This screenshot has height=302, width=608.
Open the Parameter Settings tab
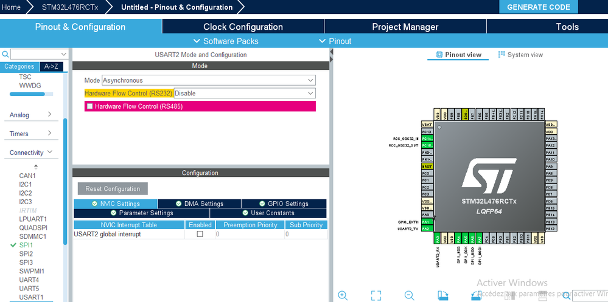tap(142, 213)
